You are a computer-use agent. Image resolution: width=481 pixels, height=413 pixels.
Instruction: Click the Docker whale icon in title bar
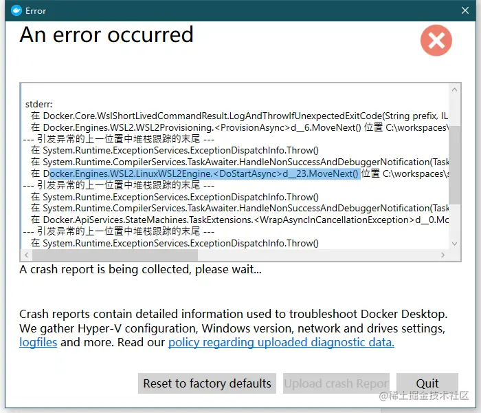pyautogui.click(x=16, y=11)
